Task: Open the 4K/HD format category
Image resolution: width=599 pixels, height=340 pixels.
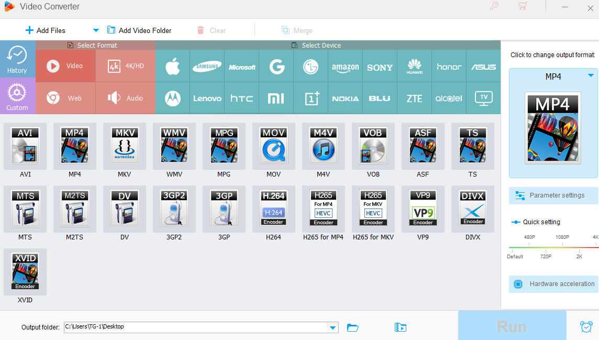Action: (126, 66)
